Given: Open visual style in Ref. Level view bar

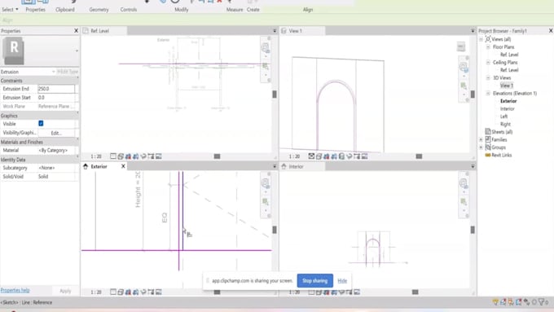Looking at the screenshot, I should [x=121, y=156].
